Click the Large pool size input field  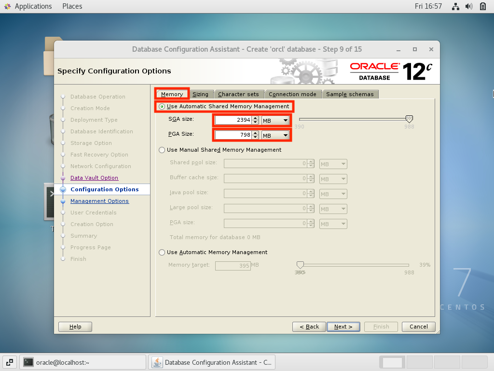coord(265,209)
